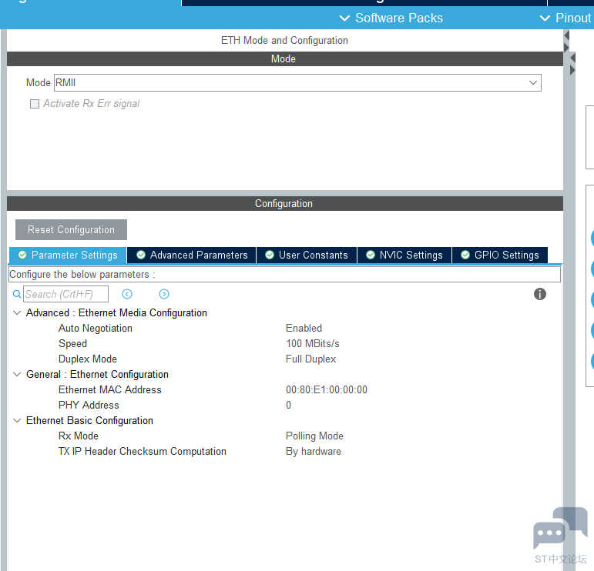This screenshot has height=571, width=594.
Task: Enable Activate Rx Err signal checkbox
Action: coord(35,104)
